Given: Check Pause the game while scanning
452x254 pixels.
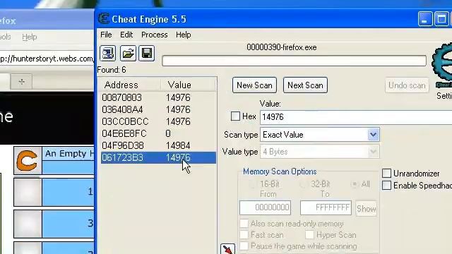Looking at the screenshot, I should (244, 246).
